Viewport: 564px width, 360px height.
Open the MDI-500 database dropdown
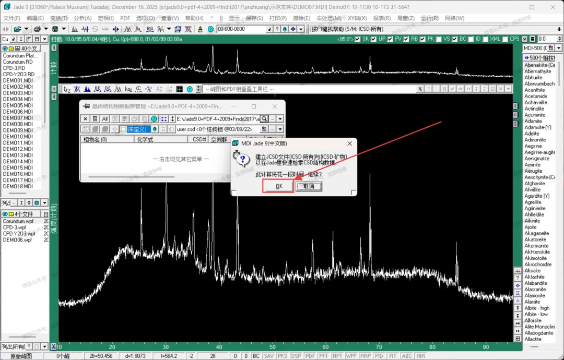tap(559, 48)
